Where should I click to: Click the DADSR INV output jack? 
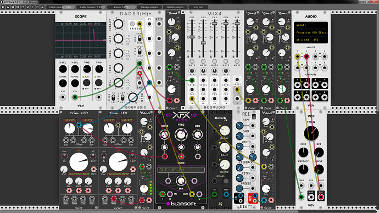click(x=140, y=73)
